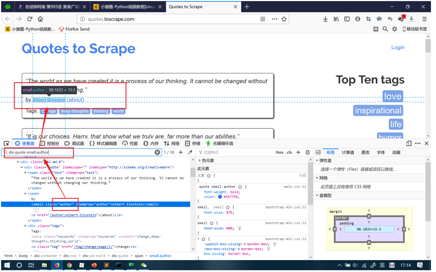Activate the element picker icon in devtools
This screenshot has height=272, width=436.
(x=6, y=143)
